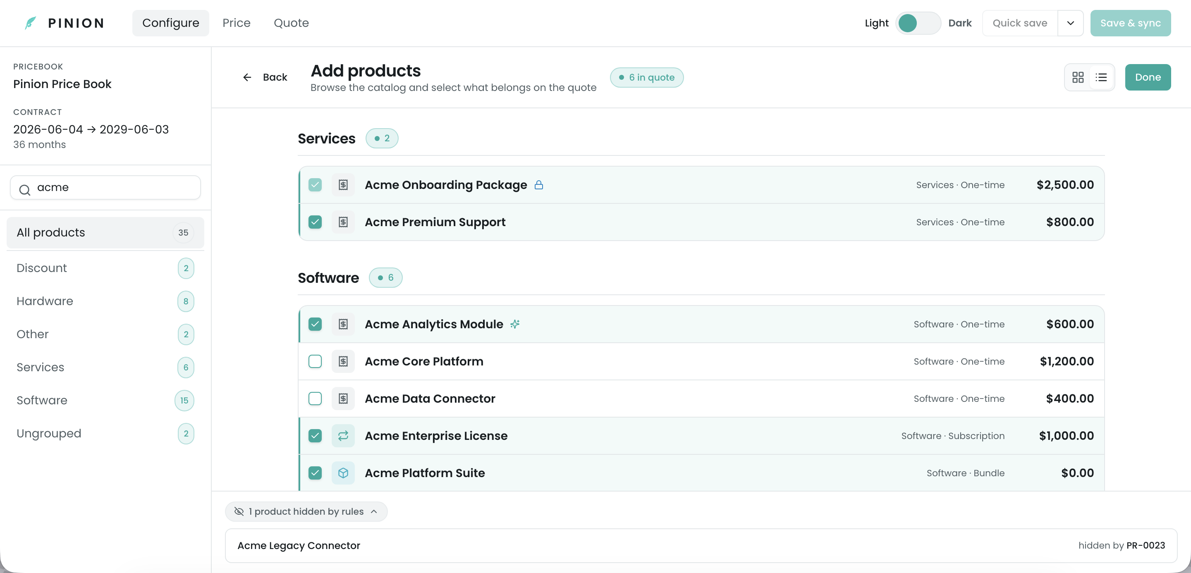
Task: Open Quick save dropdown arrow
Action: (1070, 23)
